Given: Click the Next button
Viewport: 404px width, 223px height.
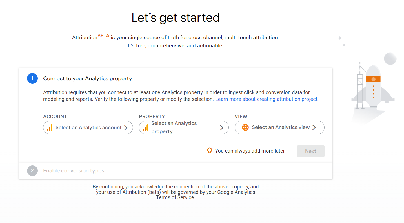Looking at the screenshot, I should [311, 151].
